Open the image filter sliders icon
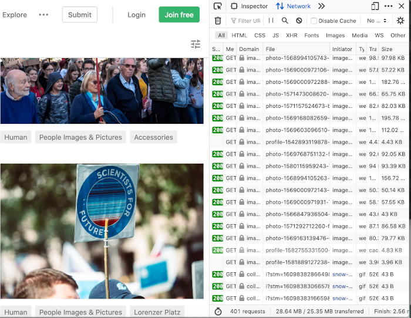This screenshot has width=411, height=318. tap(196, 44)
